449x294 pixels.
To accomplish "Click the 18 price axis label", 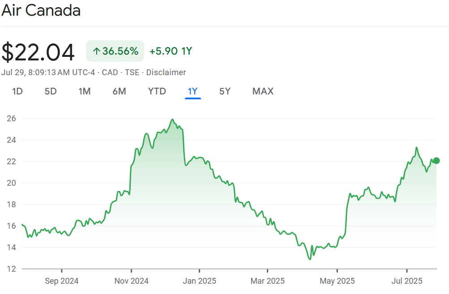I will (x=12, y=205).
